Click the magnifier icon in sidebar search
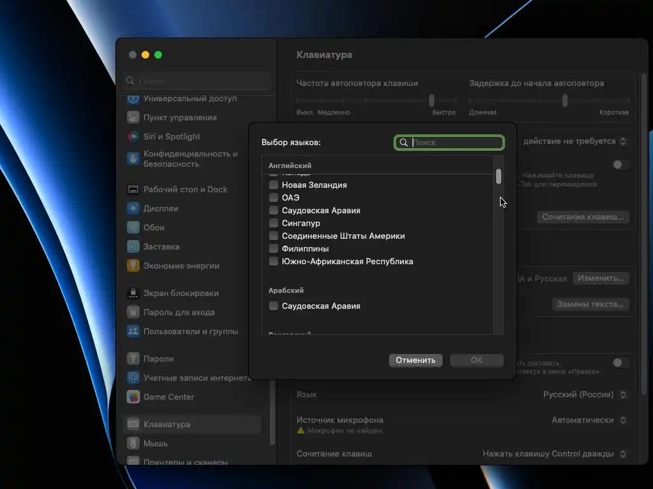This screenshot has height=489, width=653. tap(130, 81)
